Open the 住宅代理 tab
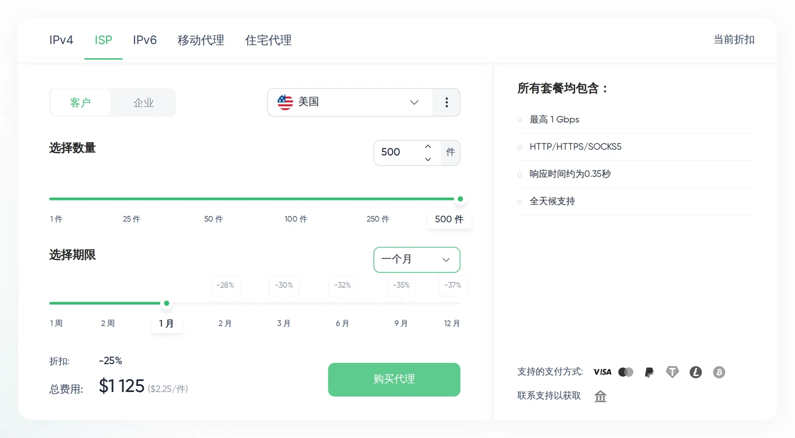The height and width of the screenshot is (438, 795). pyautogui.click(x=268, y=40)
